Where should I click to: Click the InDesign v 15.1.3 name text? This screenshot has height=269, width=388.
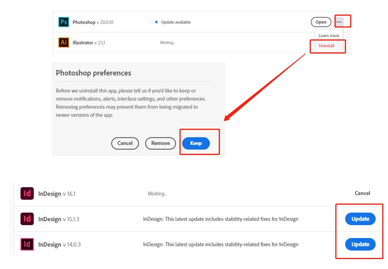pos(59,219)
